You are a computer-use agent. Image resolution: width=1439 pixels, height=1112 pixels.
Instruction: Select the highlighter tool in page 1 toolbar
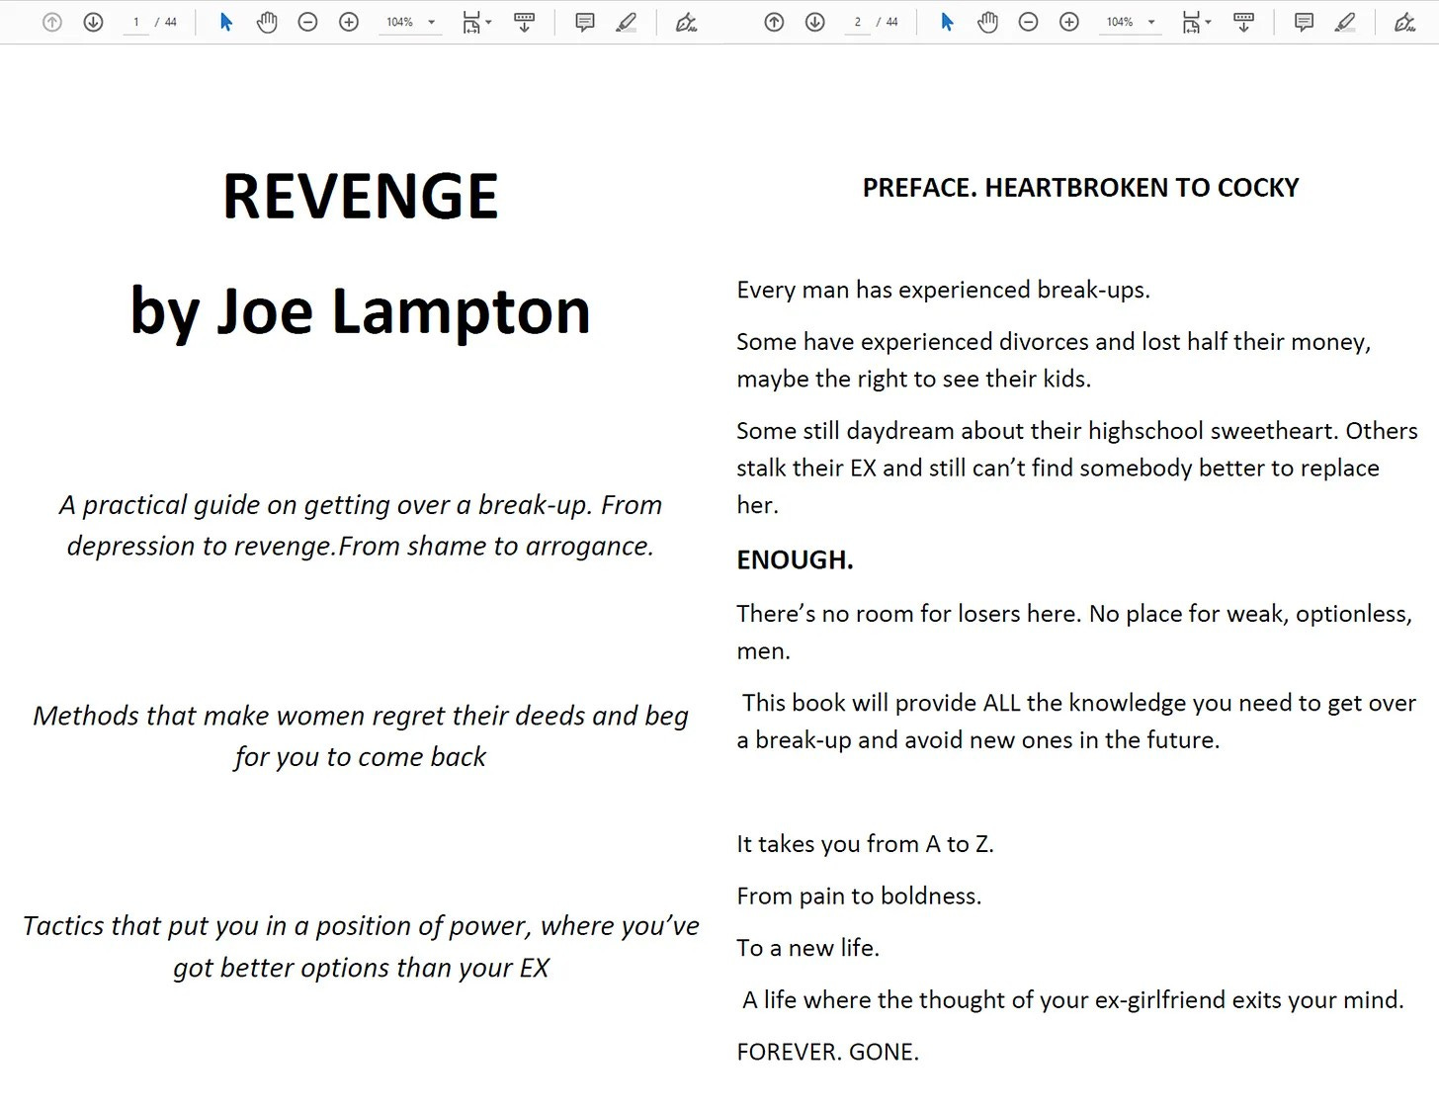click(626, 22)
